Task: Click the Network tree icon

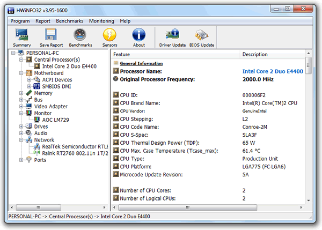Action: coord(29,140)
